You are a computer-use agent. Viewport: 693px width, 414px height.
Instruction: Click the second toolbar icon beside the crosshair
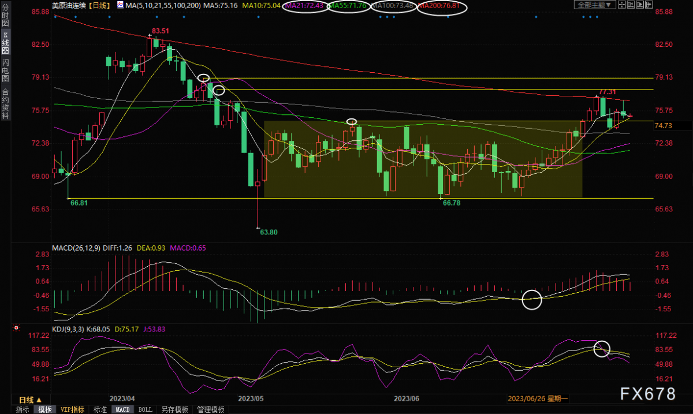point(631,5)
